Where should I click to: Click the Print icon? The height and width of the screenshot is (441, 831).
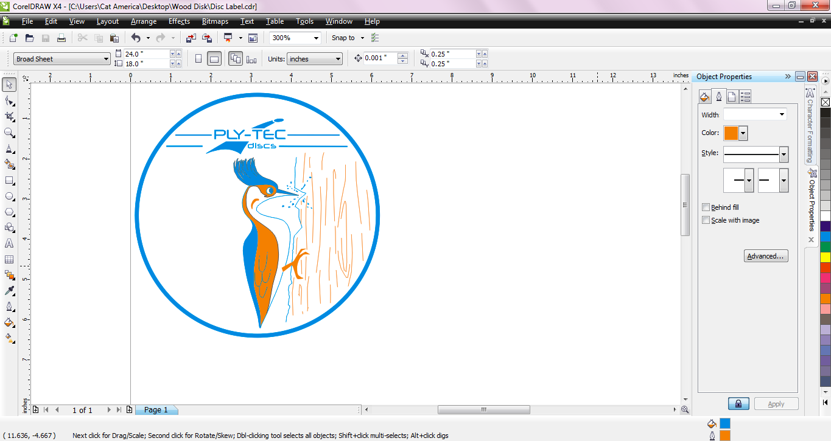point(61,38)
